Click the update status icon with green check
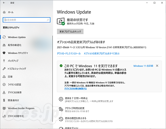The image size is (166, 129). click(x=61, y=21)
